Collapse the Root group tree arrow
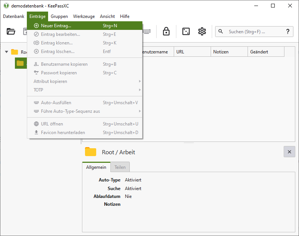Screen dimensions: 299x236 coord(6,52)
